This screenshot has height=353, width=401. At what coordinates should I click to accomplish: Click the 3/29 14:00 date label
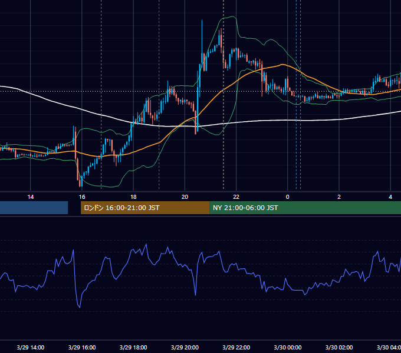click(x=31, y=347)
